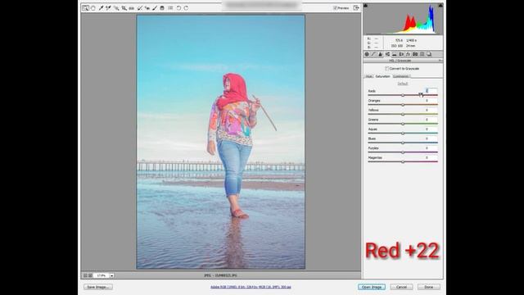Screen dimensions: 524x295
Task: Open the Presets panel tab
Action: pyautogui.click(x=422, y=54)
